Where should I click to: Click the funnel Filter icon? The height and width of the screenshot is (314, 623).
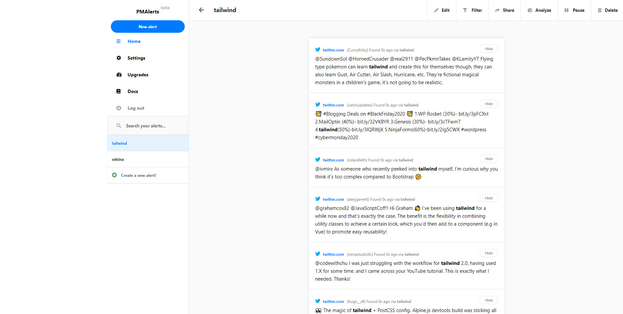[x=465, y=10]
